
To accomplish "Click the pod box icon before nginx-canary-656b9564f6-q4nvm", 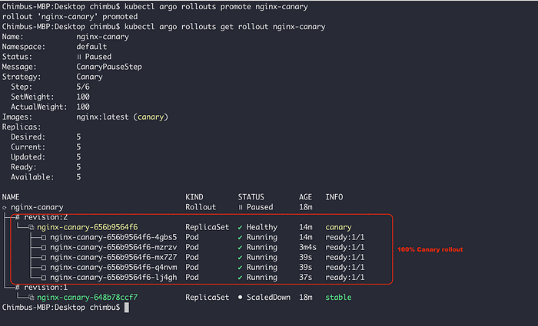I will (x=44, y=268).
